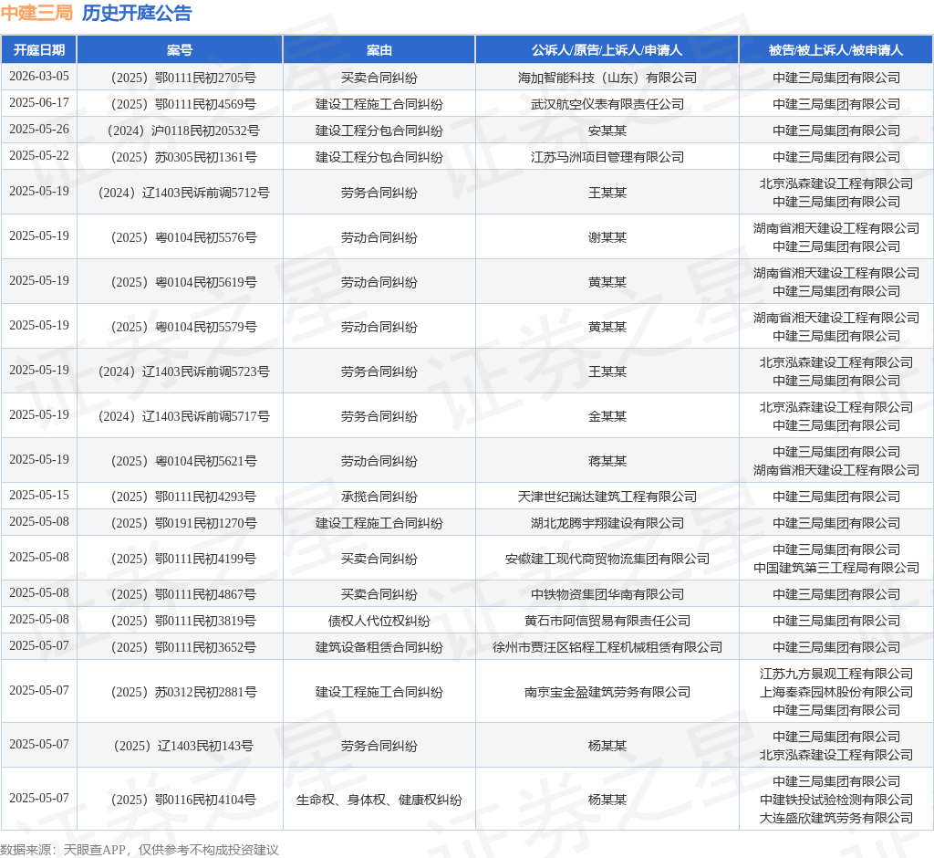Click date 2025-06-17

38,102
